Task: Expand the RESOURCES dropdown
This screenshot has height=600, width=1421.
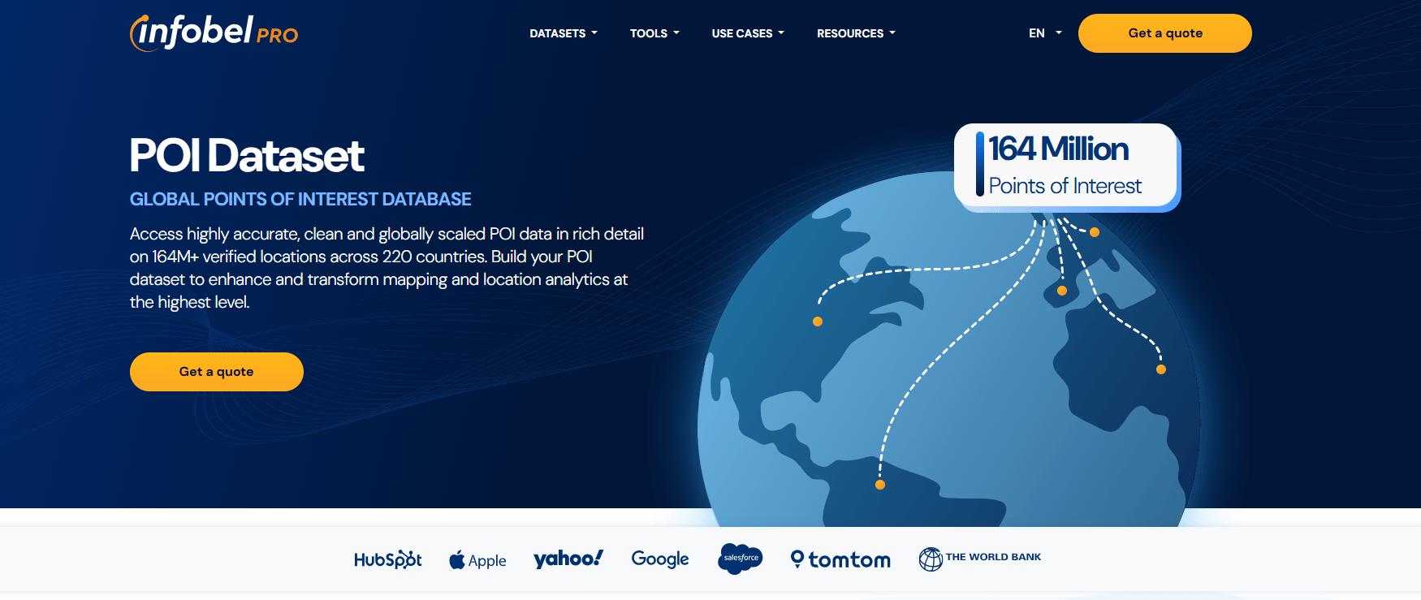Action: click(856, 33)
